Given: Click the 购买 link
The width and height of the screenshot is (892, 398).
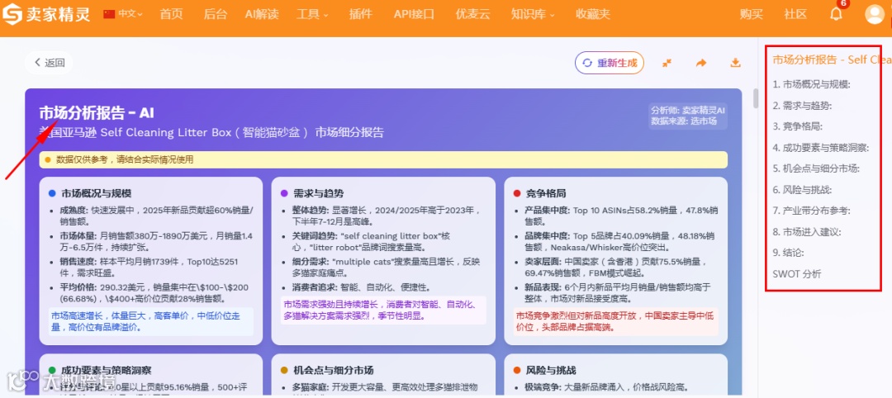Looking at the screenshot, I should click(x=751, y=14).
